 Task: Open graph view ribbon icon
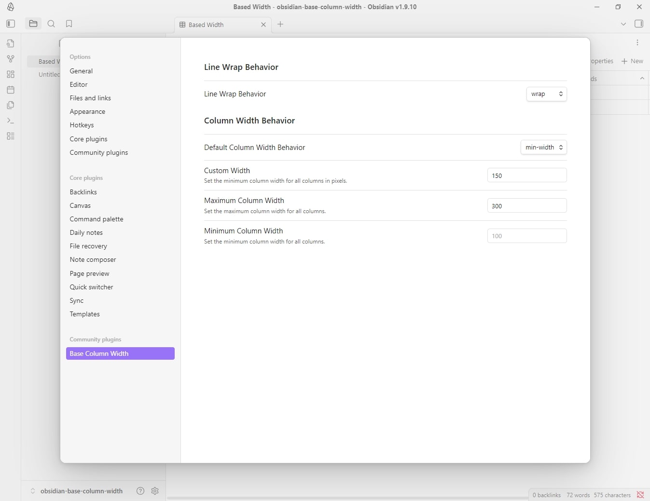point(11,59)
